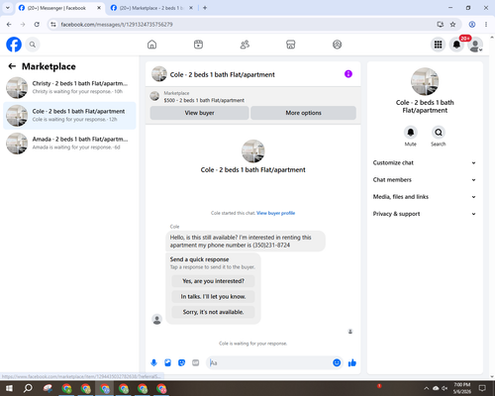The height and width of the screenshot is (396, 495).
Task: Expand Customize chat section
Action: tap(425, 162)
